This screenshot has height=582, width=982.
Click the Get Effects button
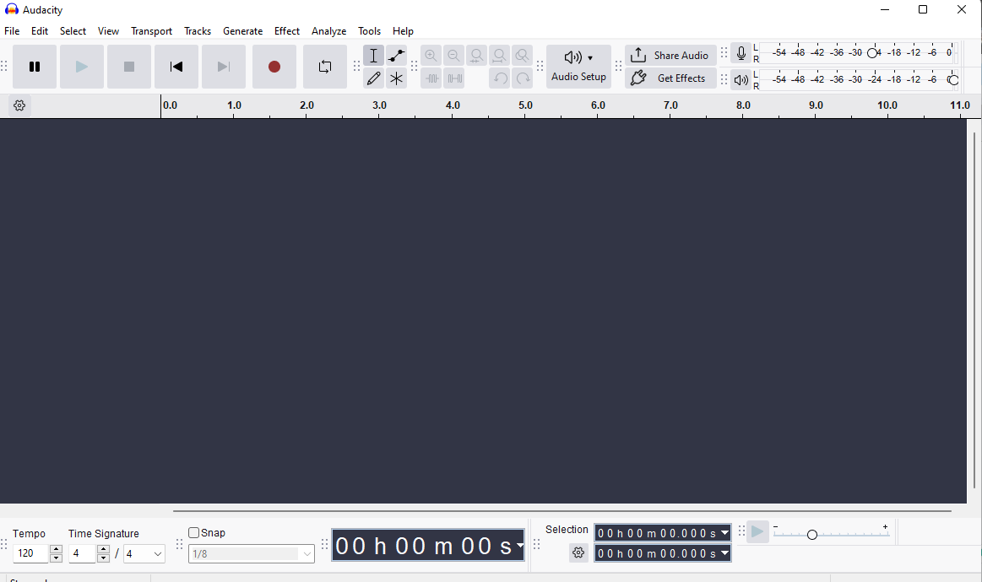pyautogui.click(x=670, y=78)
